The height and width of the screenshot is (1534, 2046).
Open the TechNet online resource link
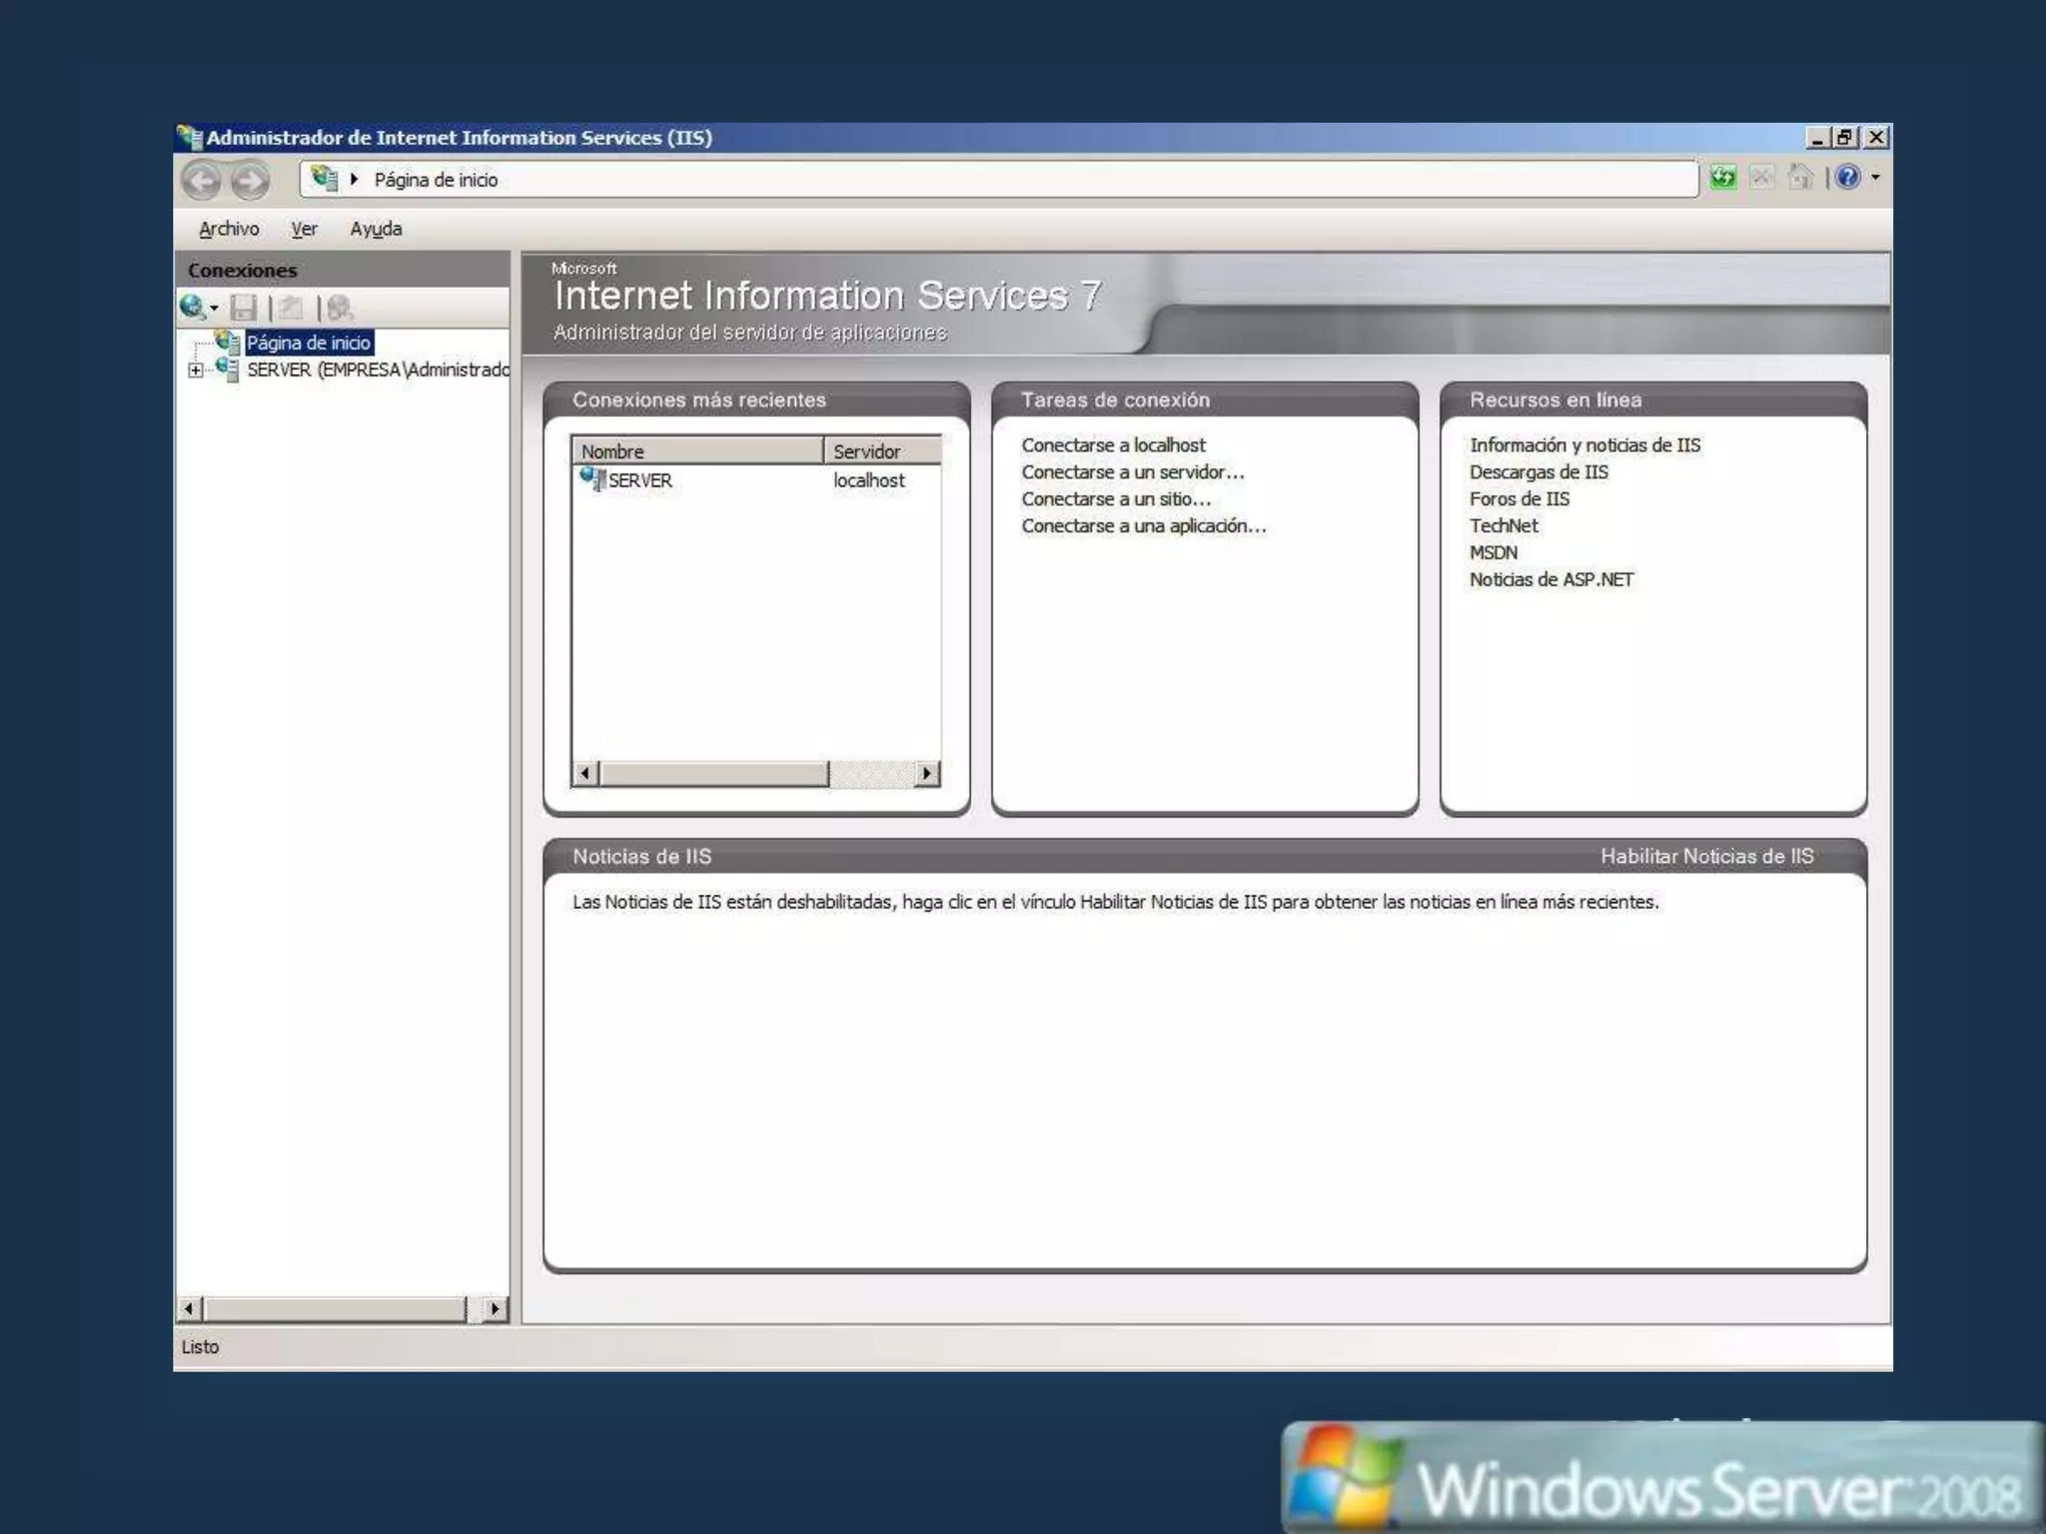(1504, 526)
